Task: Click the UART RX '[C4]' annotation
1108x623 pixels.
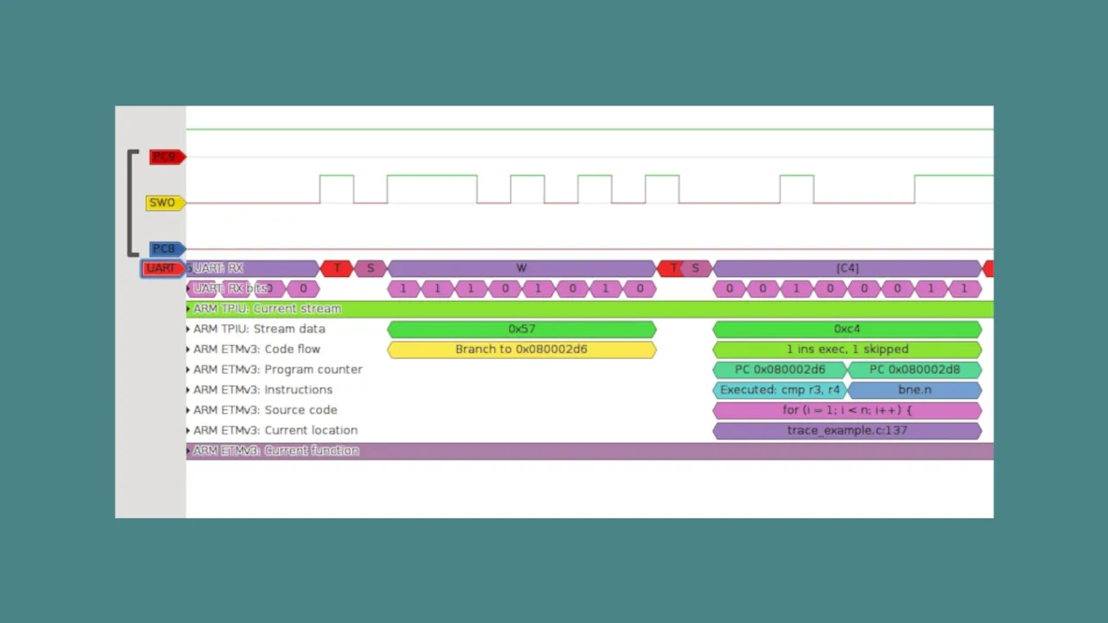Action: (x=847, y=268)
